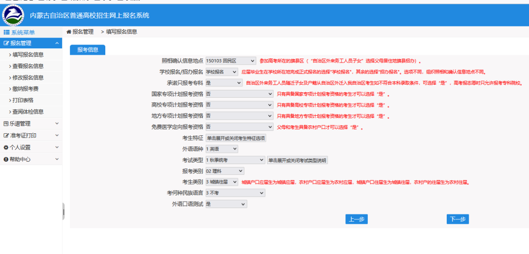Open 缴纳报考费 in sidebar

tap(25, 89)
